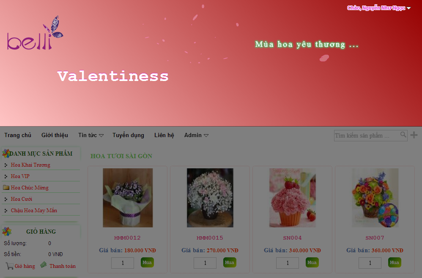Focus the Tìm kiếm sản phẩm search field
The height and width of the screenshot is (278, 422).
tap(367, 135)
